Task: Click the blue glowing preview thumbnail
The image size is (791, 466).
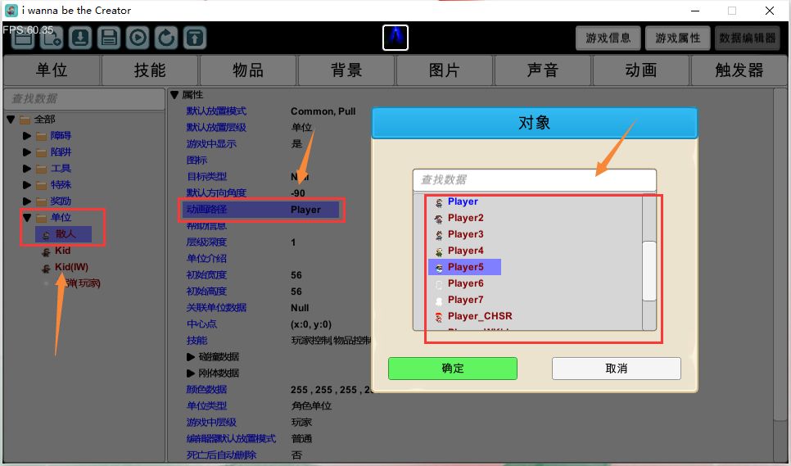Action: tap(395, 38)
